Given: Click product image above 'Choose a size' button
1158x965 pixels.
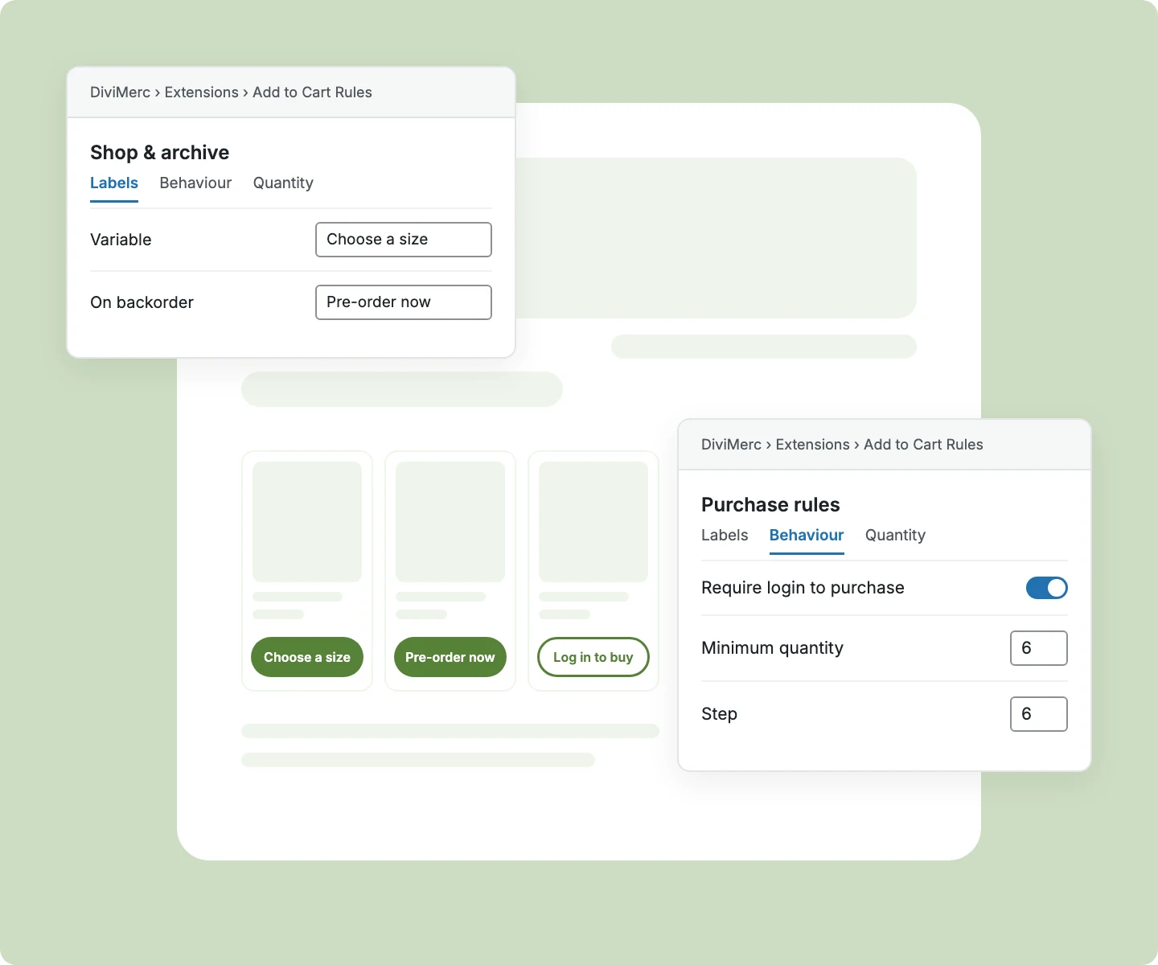Looking at the screenshot, I should pyautogui.click(x=307, y=522).
